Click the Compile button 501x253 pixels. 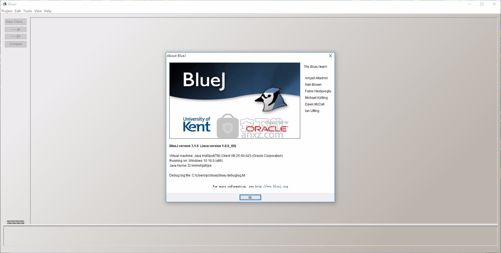(16, 44)
